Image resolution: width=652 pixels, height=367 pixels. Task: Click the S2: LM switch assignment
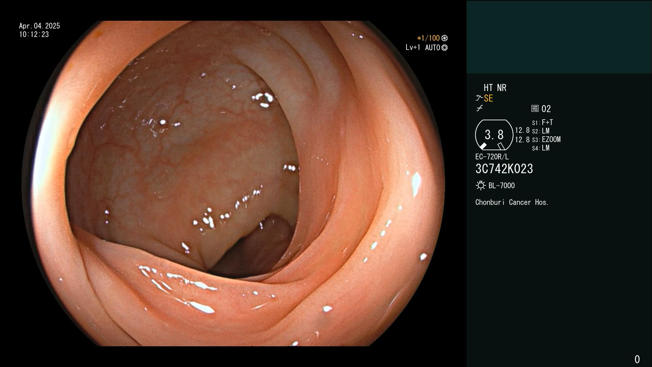point(541,131)
